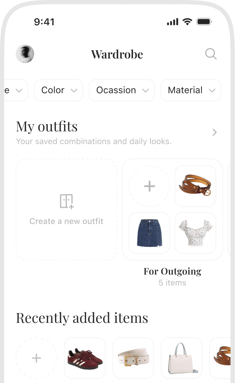This screenshot has width=235, height=383.
Task: Tap the wardrobe icon in the Create outfit card
Action: [x=66, y=201]
